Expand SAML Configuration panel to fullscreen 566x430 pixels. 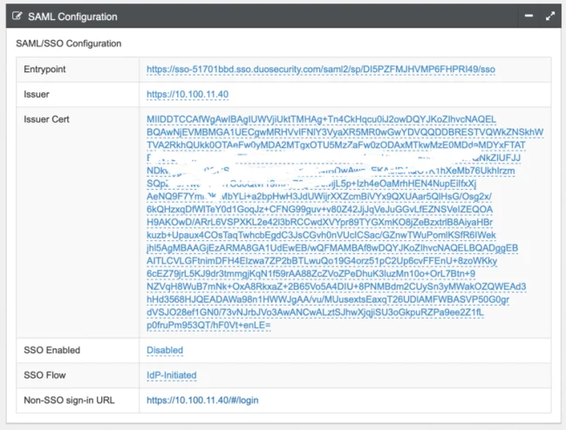550,17
